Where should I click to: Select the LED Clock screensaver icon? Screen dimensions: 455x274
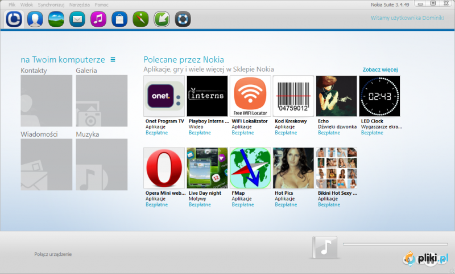point(379,96)
